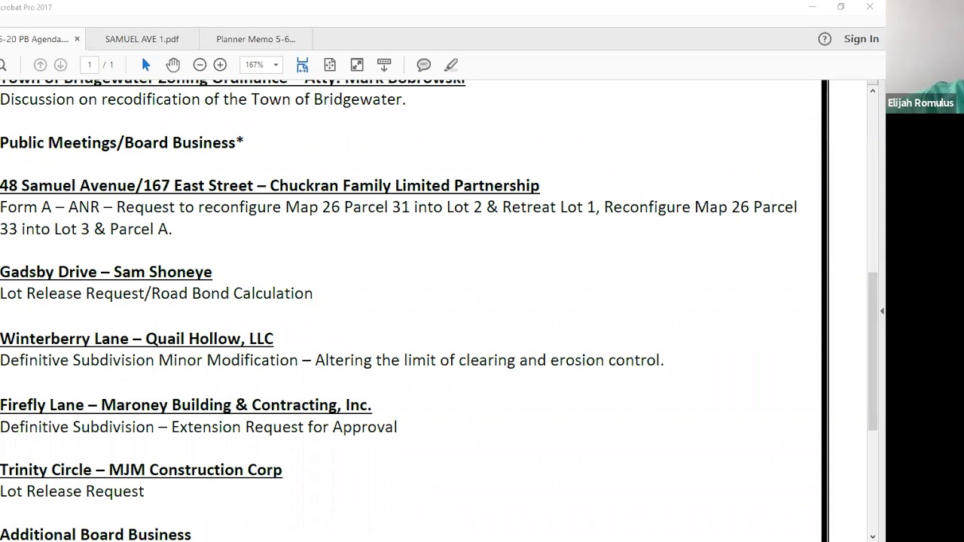
Task: Click 'Discussion on recodification' line
Action: 203,99
